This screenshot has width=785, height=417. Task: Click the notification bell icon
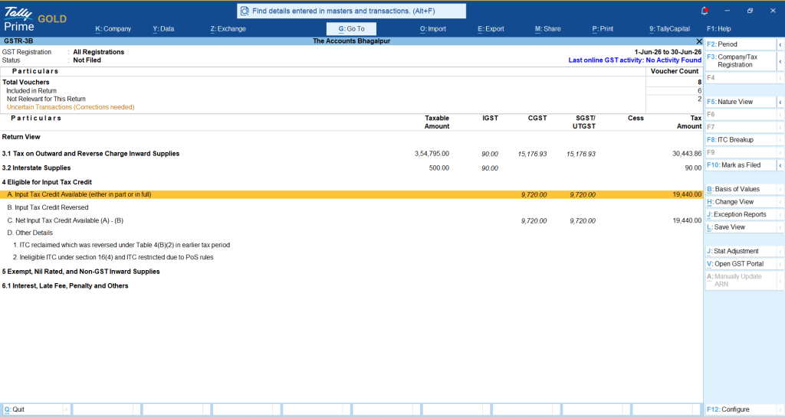tap(705, 11)
